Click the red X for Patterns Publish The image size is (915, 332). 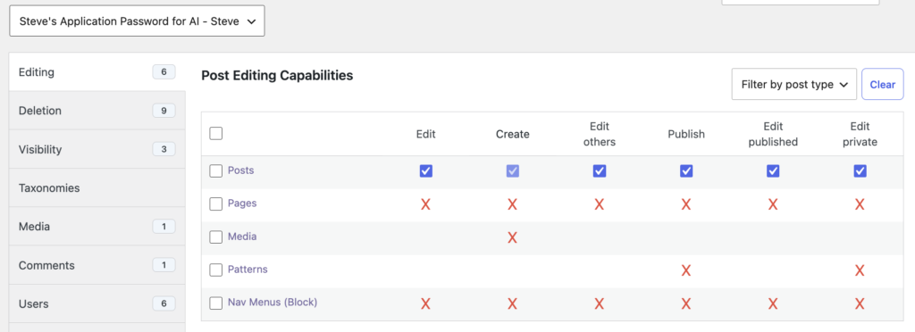click(686, 270)
